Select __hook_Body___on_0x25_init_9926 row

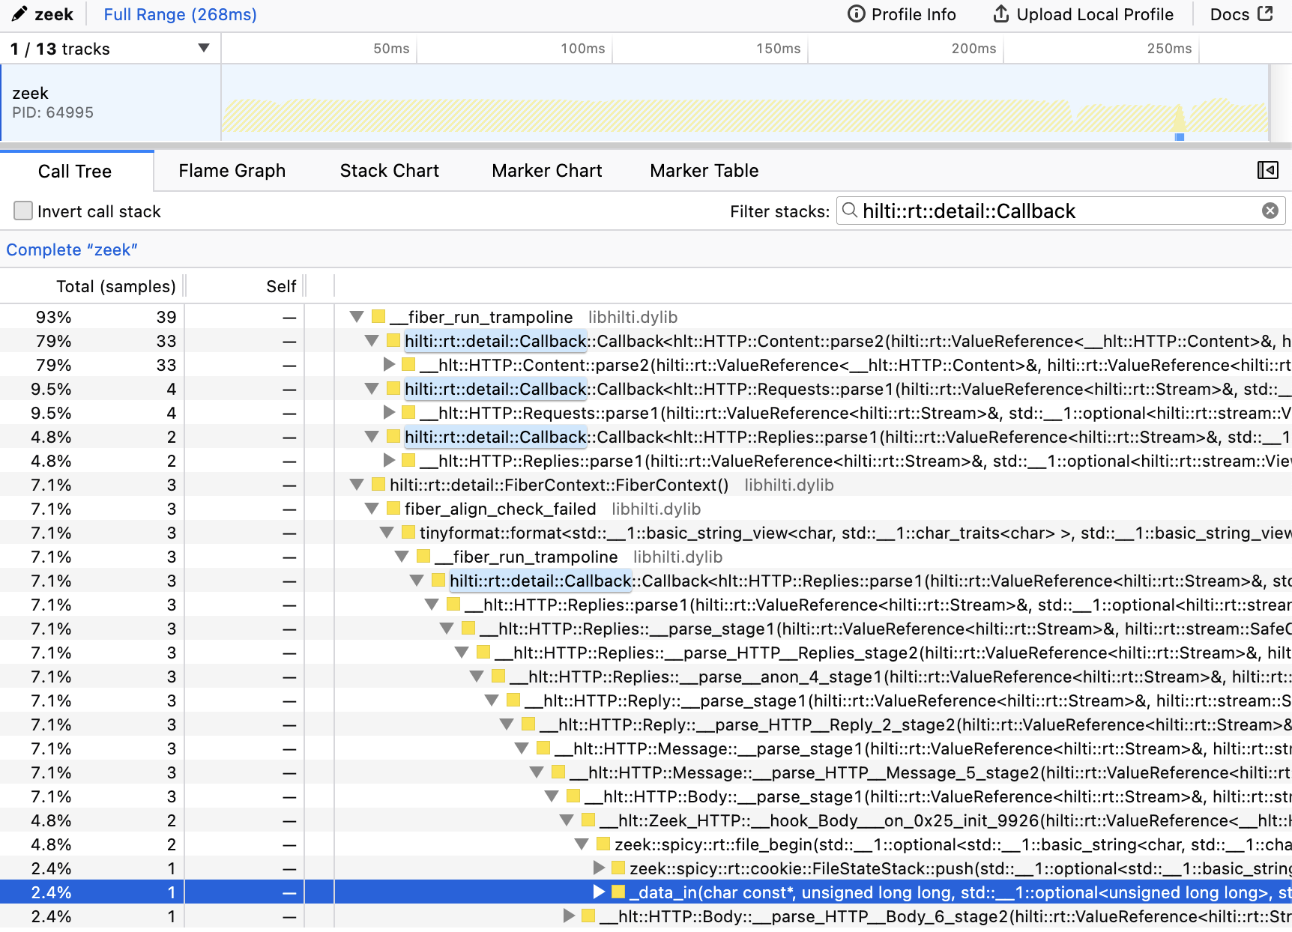646,820
